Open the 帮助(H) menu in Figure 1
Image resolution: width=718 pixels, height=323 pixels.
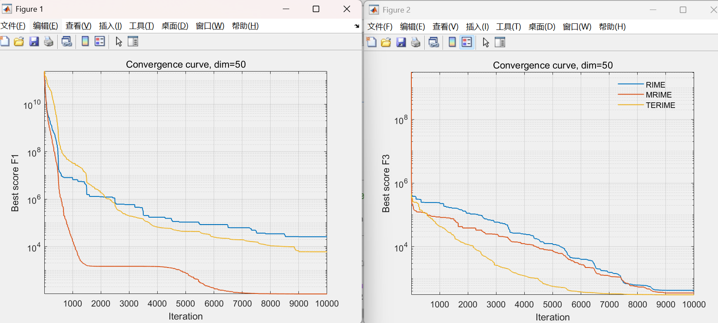click(245, 26)
